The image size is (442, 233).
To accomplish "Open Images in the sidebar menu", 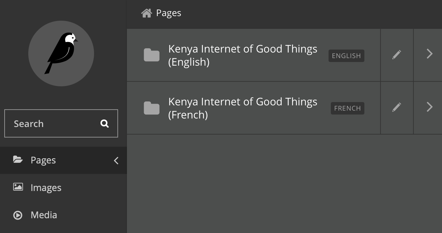I will pos(63,187).
